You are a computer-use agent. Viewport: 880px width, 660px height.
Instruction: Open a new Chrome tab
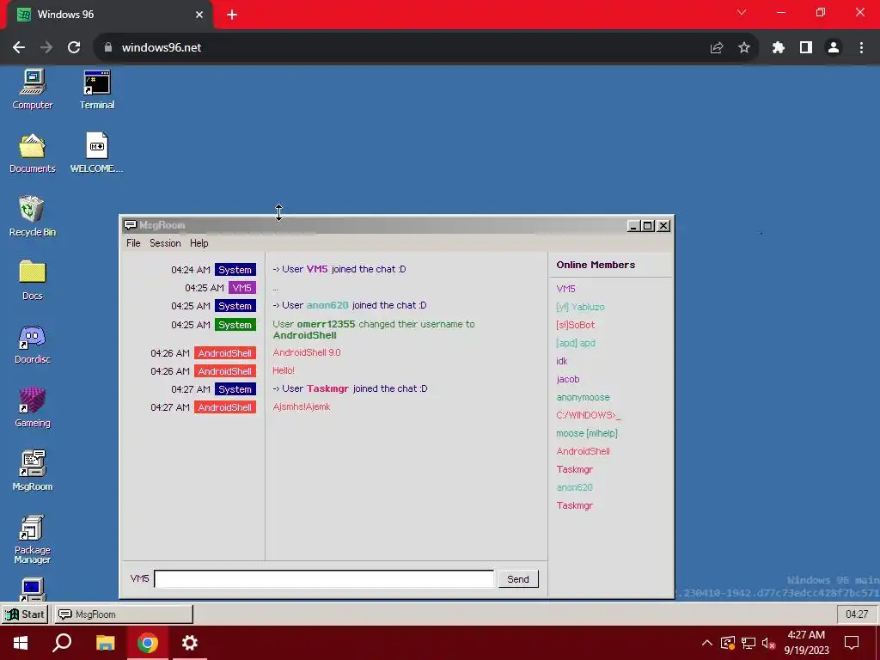click(x=232, y=15)
